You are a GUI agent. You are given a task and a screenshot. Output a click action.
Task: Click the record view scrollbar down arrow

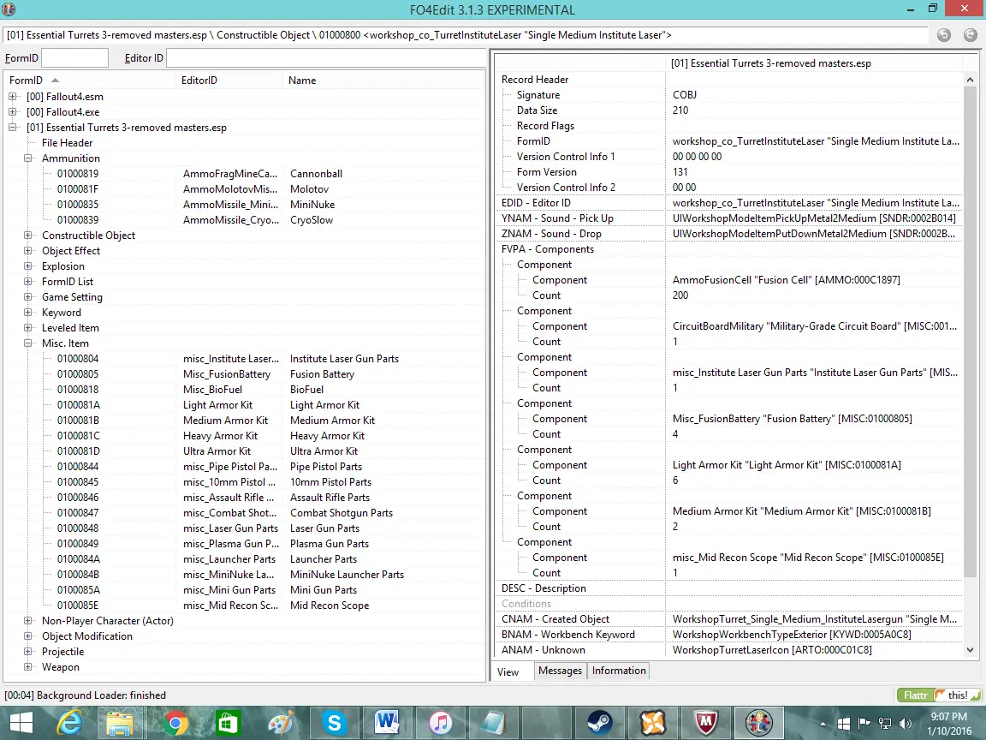point(970,650)
